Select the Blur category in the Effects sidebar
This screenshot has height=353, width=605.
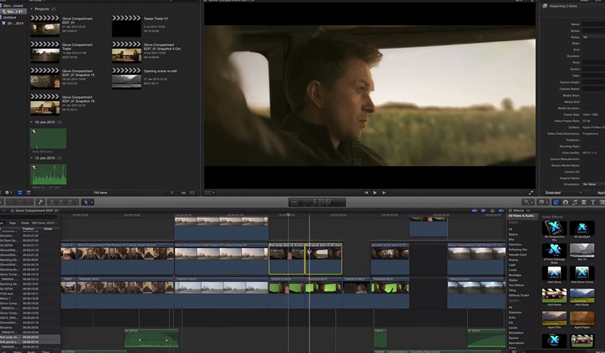512,239
